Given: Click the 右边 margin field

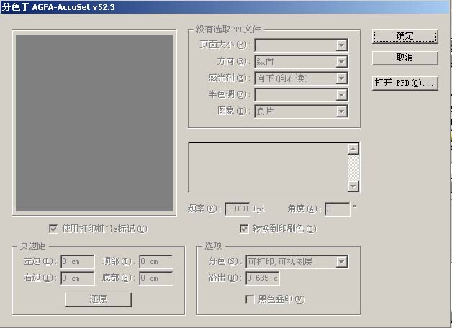Looking at the screenshot, I should [78, 278].
